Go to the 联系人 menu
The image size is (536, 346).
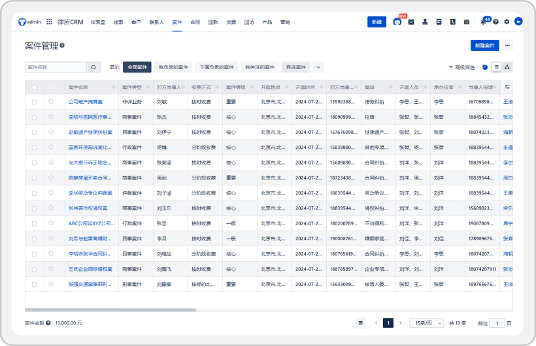[x=157, y=22]
